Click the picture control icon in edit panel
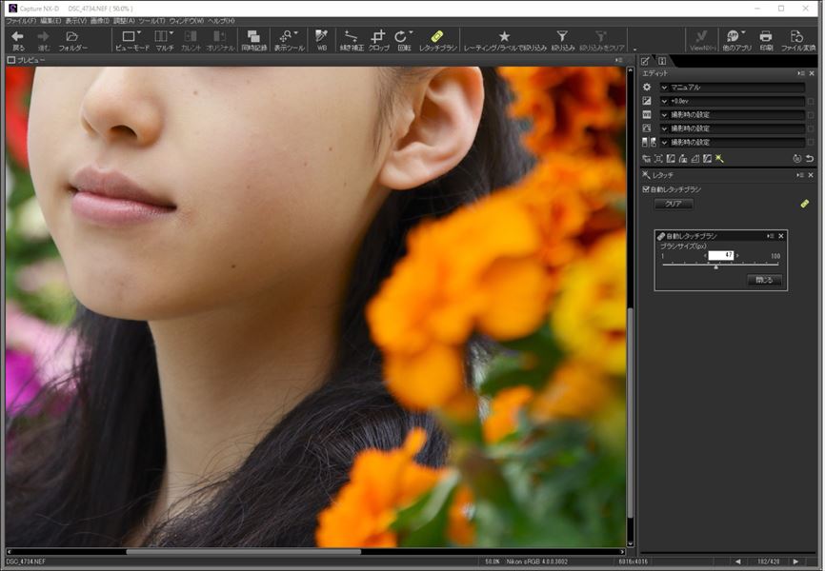The height and width of the screenshot is (571, 825). point(647,128)
